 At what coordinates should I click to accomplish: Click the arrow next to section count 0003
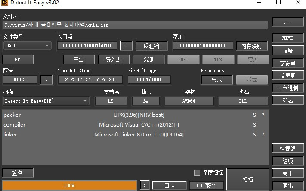tap(46, 80)
